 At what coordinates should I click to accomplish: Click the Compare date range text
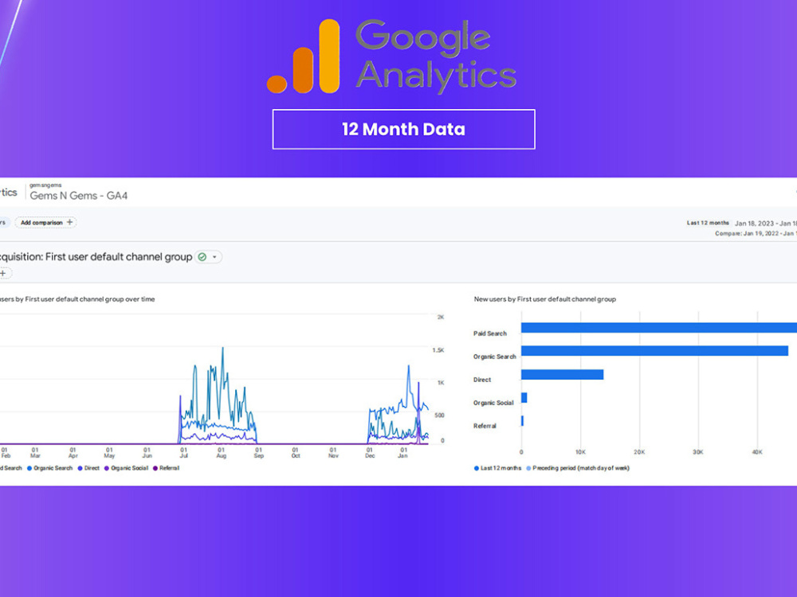tap(756, 233)
